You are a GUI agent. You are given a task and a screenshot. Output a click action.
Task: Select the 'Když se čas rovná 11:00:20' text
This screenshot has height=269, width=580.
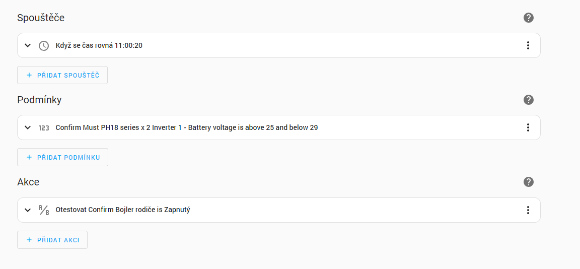pos(99,46)
